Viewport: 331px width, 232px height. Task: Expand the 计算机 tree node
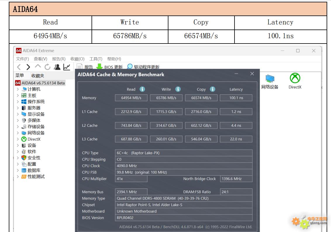click(x=18, y=89)
